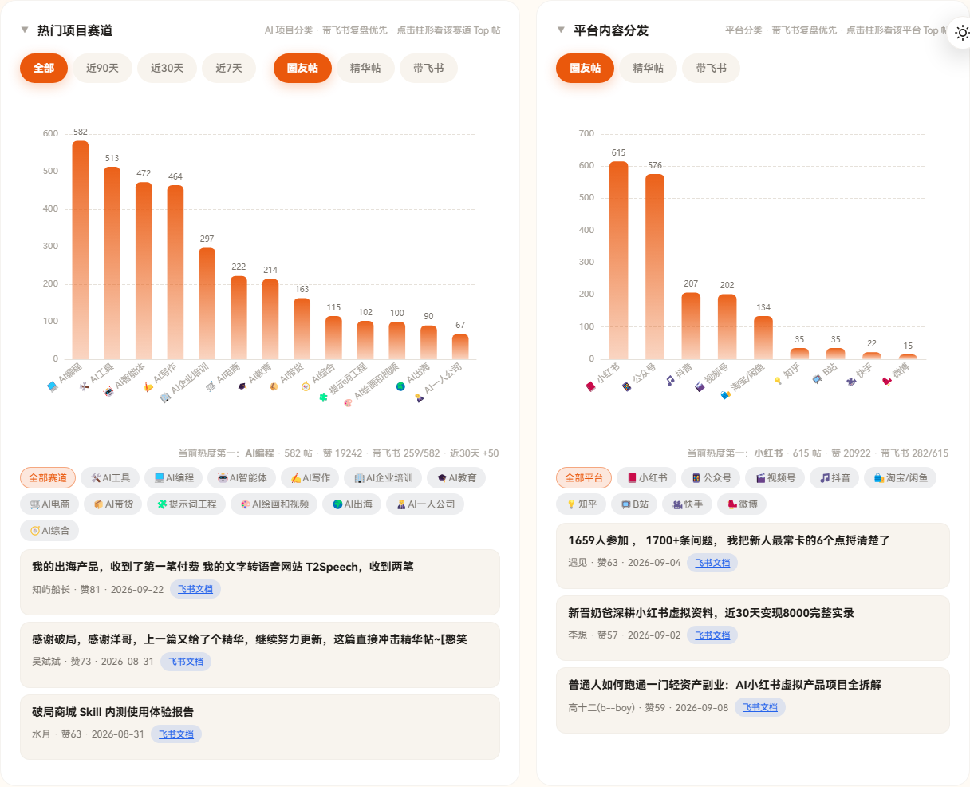Toggle 带飞书 in the 热门项目赛道 panel
Screen dimensions: 970x787
tap(428, 68)
